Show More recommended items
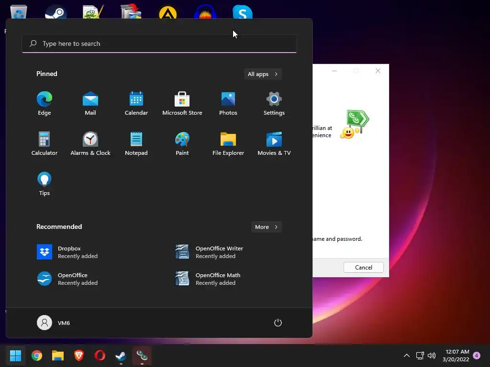The image size is (490, 367). pyautogui.click(x=266, y=227)
